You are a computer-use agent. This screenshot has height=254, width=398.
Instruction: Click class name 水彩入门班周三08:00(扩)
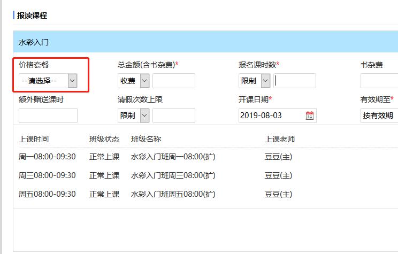point(173,175)
